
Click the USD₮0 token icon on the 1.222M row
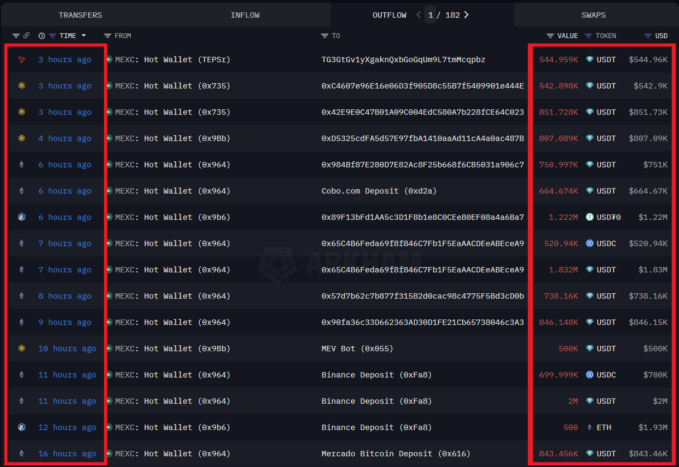coord(590,217)
